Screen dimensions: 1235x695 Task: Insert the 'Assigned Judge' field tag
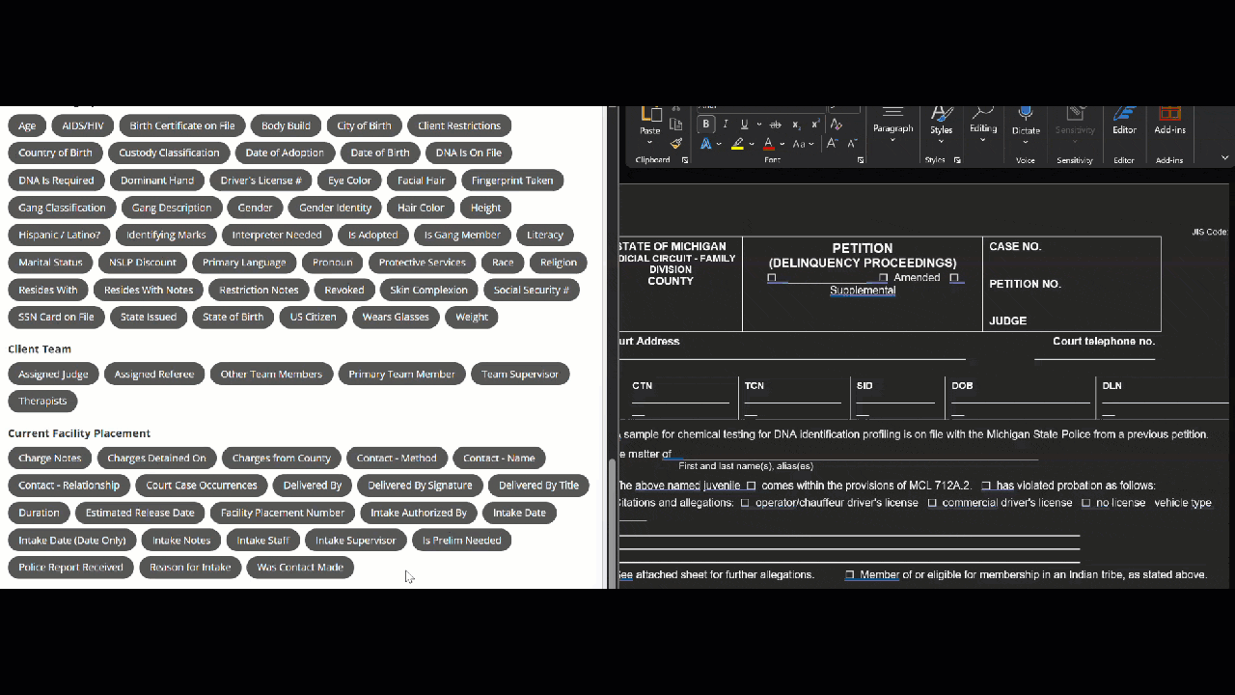(x=53, y=374)
